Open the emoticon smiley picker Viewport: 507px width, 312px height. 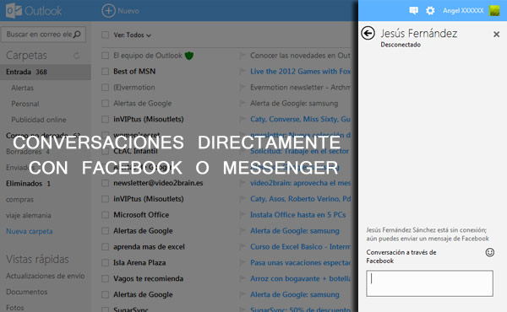point(490,252)
